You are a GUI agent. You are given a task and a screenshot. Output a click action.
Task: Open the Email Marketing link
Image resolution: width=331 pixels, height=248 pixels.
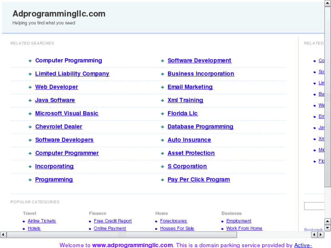click(x=190, y=87)
